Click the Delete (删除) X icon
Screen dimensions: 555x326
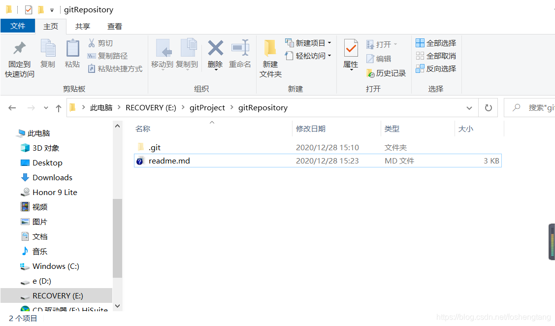coord(215,48)
